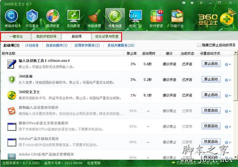Click 禁止启动 for ctfmon.exe
The image size is (238, 167).
click(211, 64)
